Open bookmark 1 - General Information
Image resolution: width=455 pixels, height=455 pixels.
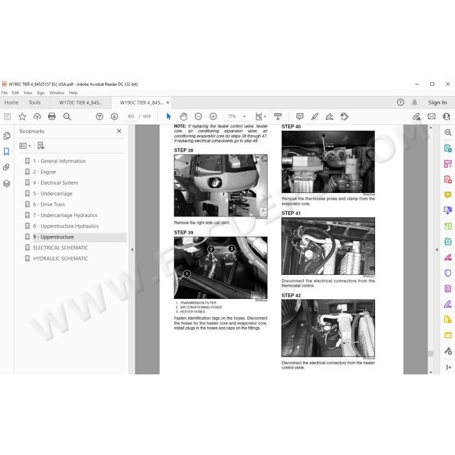click(x=59, y=161)
